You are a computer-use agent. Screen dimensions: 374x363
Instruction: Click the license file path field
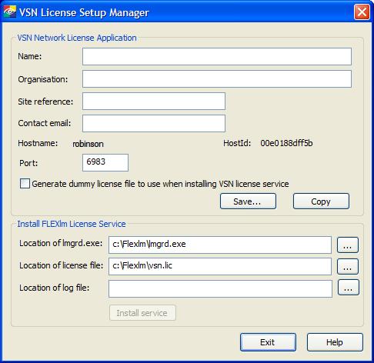click(x=220, y=266)
